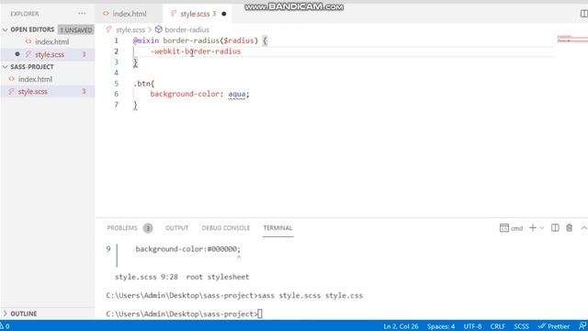Maximize panel with the up chevron
Viewport: 588px width, 331px height.
583,228
